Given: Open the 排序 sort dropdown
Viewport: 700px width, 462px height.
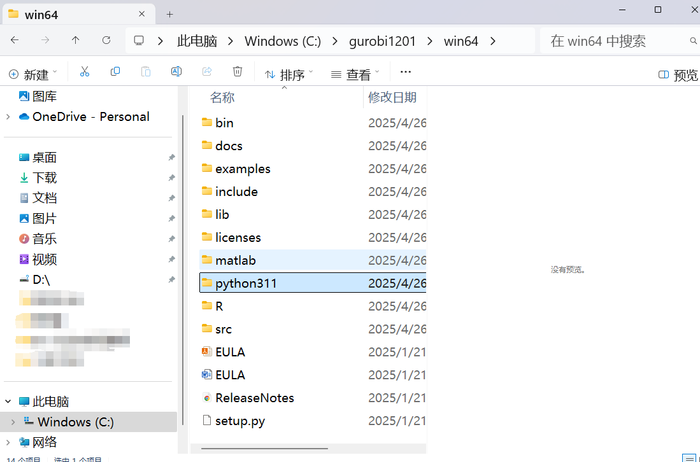Looking at the screenshot, I should coord(289,74).
